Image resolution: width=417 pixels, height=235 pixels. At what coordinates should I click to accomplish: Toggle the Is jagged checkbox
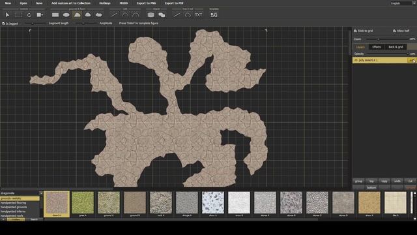[3, 23]
